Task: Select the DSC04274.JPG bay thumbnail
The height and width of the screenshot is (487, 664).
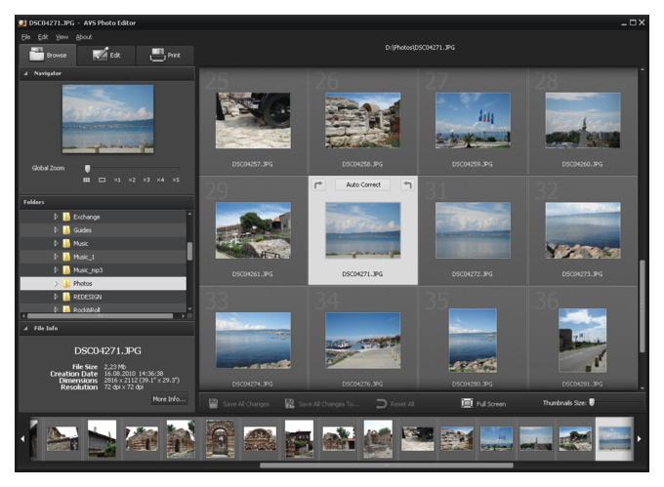Action: (x=253, y=341)
